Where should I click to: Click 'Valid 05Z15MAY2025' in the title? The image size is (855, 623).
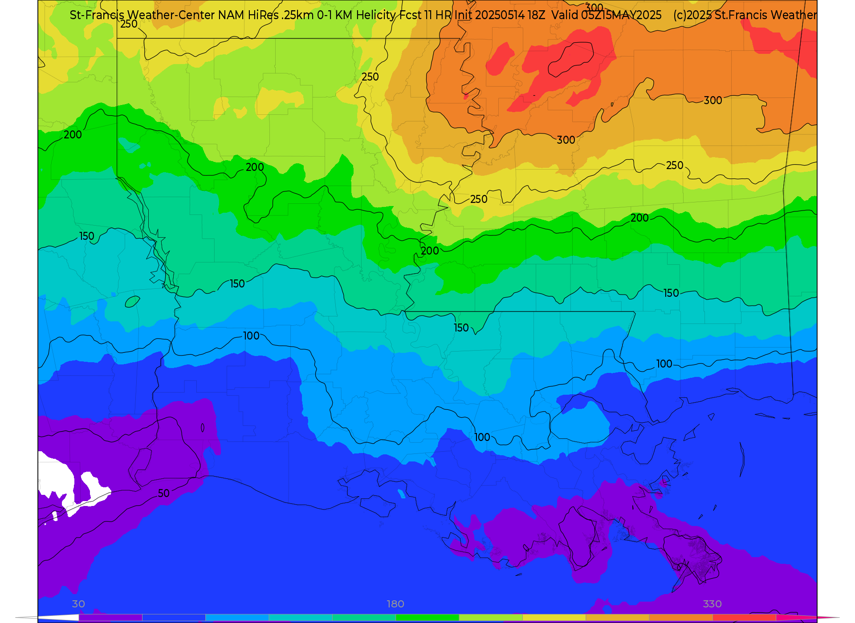click(x=607, y=15)
